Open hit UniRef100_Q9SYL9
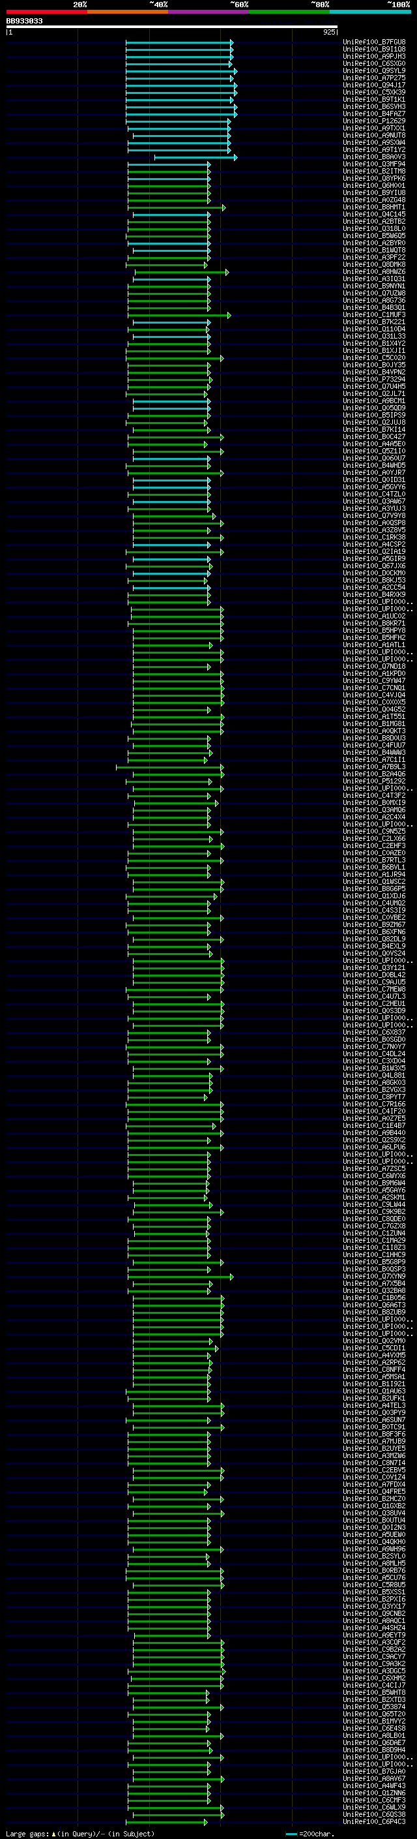 tap(373, 70)
